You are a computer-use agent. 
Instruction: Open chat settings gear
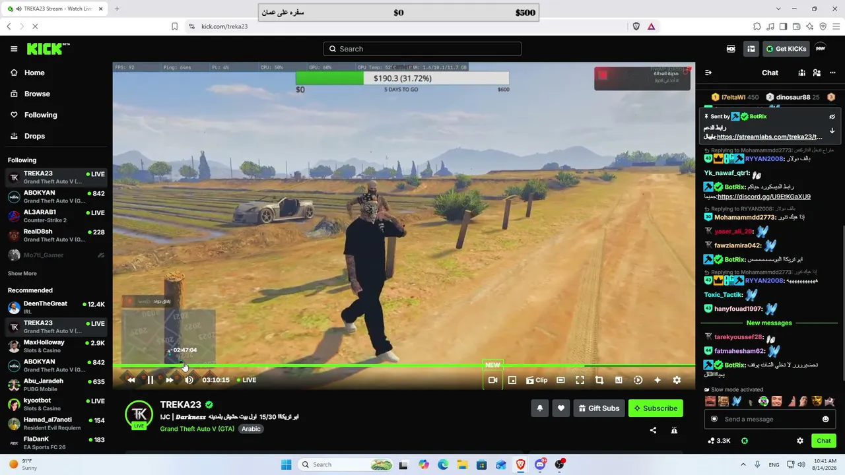(x=800, y=441)
